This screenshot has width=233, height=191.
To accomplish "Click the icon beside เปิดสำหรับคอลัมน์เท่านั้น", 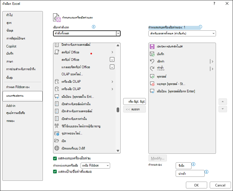I will 57,104.
